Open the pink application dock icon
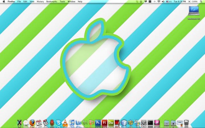This screenshot has height=128, width=205. tap(157, 123)
